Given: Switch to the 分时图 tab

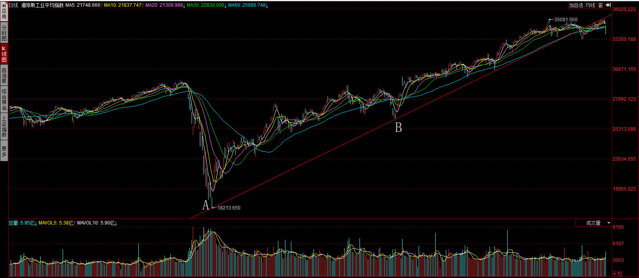Looking at the screenshot, I should coord(4,33).
